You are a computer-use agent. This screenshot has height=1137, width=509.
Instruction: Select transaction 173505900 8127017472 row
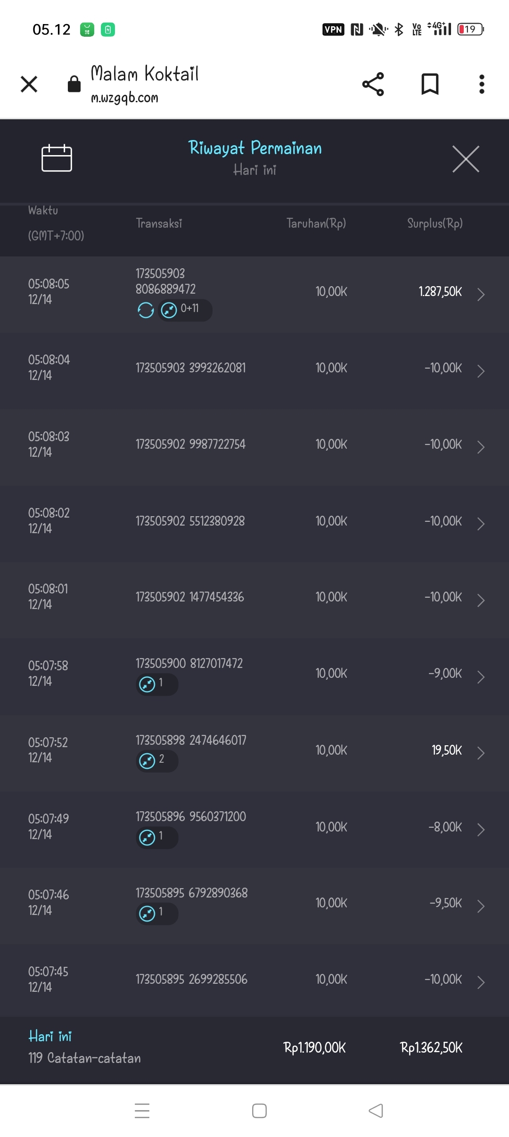point(189,664)
